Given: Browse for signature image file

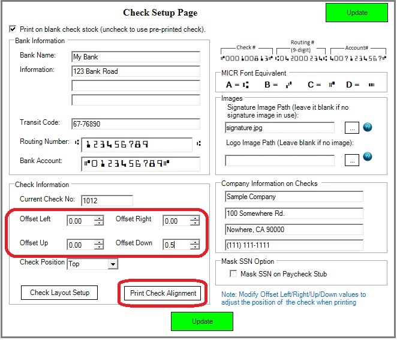Looking at the screenshot, I should (x=352, y=128).
